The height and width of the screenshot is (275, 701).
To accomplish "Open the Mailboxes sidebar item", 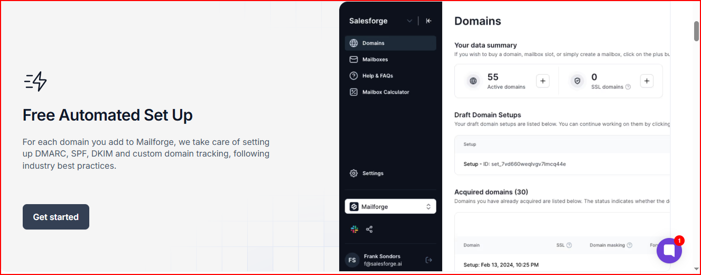I will (390, 60).
